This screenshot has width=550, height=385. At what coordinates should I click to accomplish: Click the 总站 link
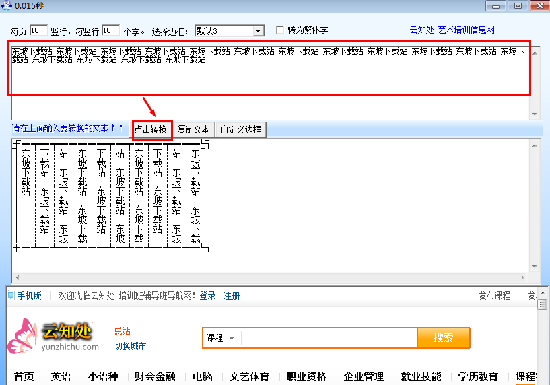(122, 331)
